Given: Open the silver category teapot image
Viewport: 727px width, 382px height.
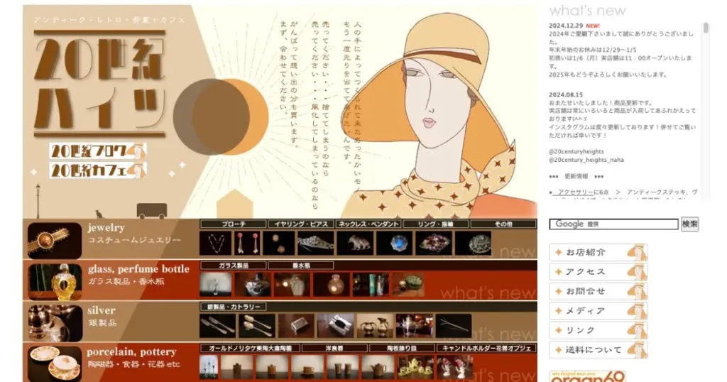Looking at the screenshot, I should [x=55, y=323].
